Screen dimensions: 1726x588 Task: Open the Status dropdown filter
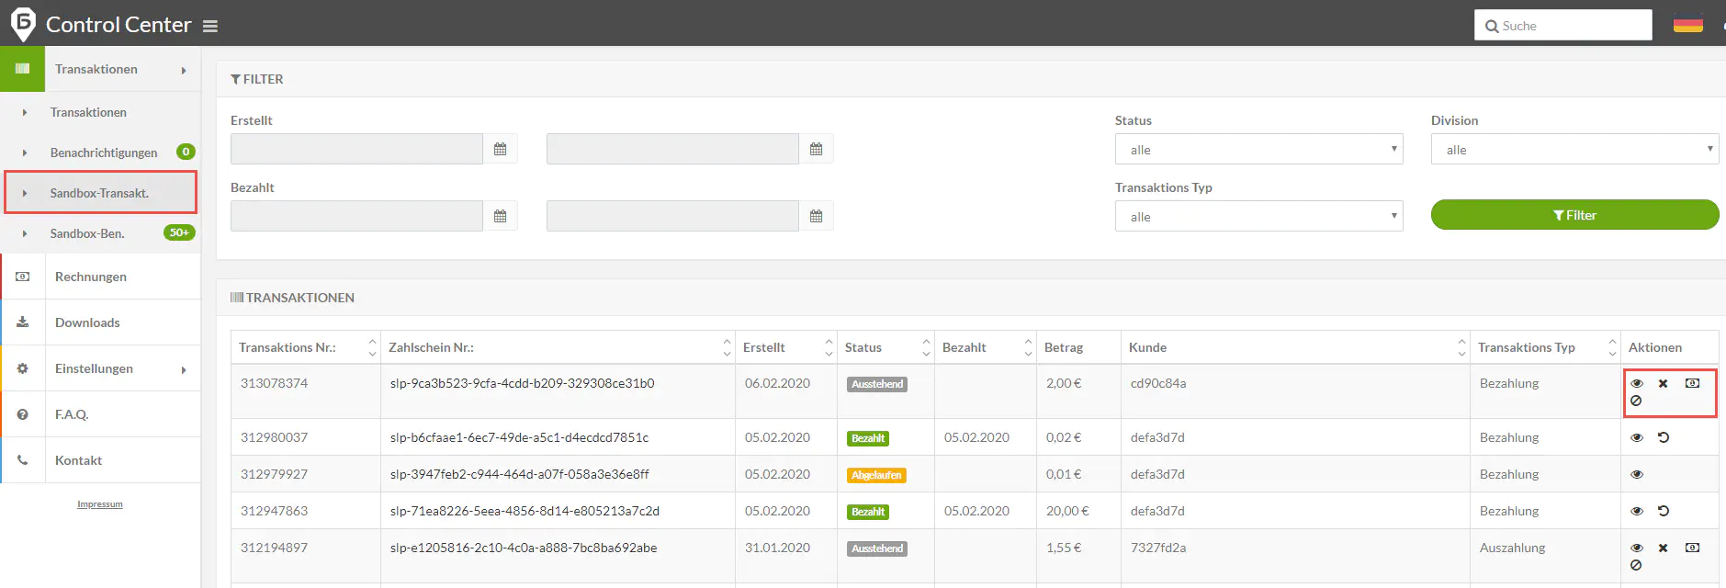(1258, 150)
